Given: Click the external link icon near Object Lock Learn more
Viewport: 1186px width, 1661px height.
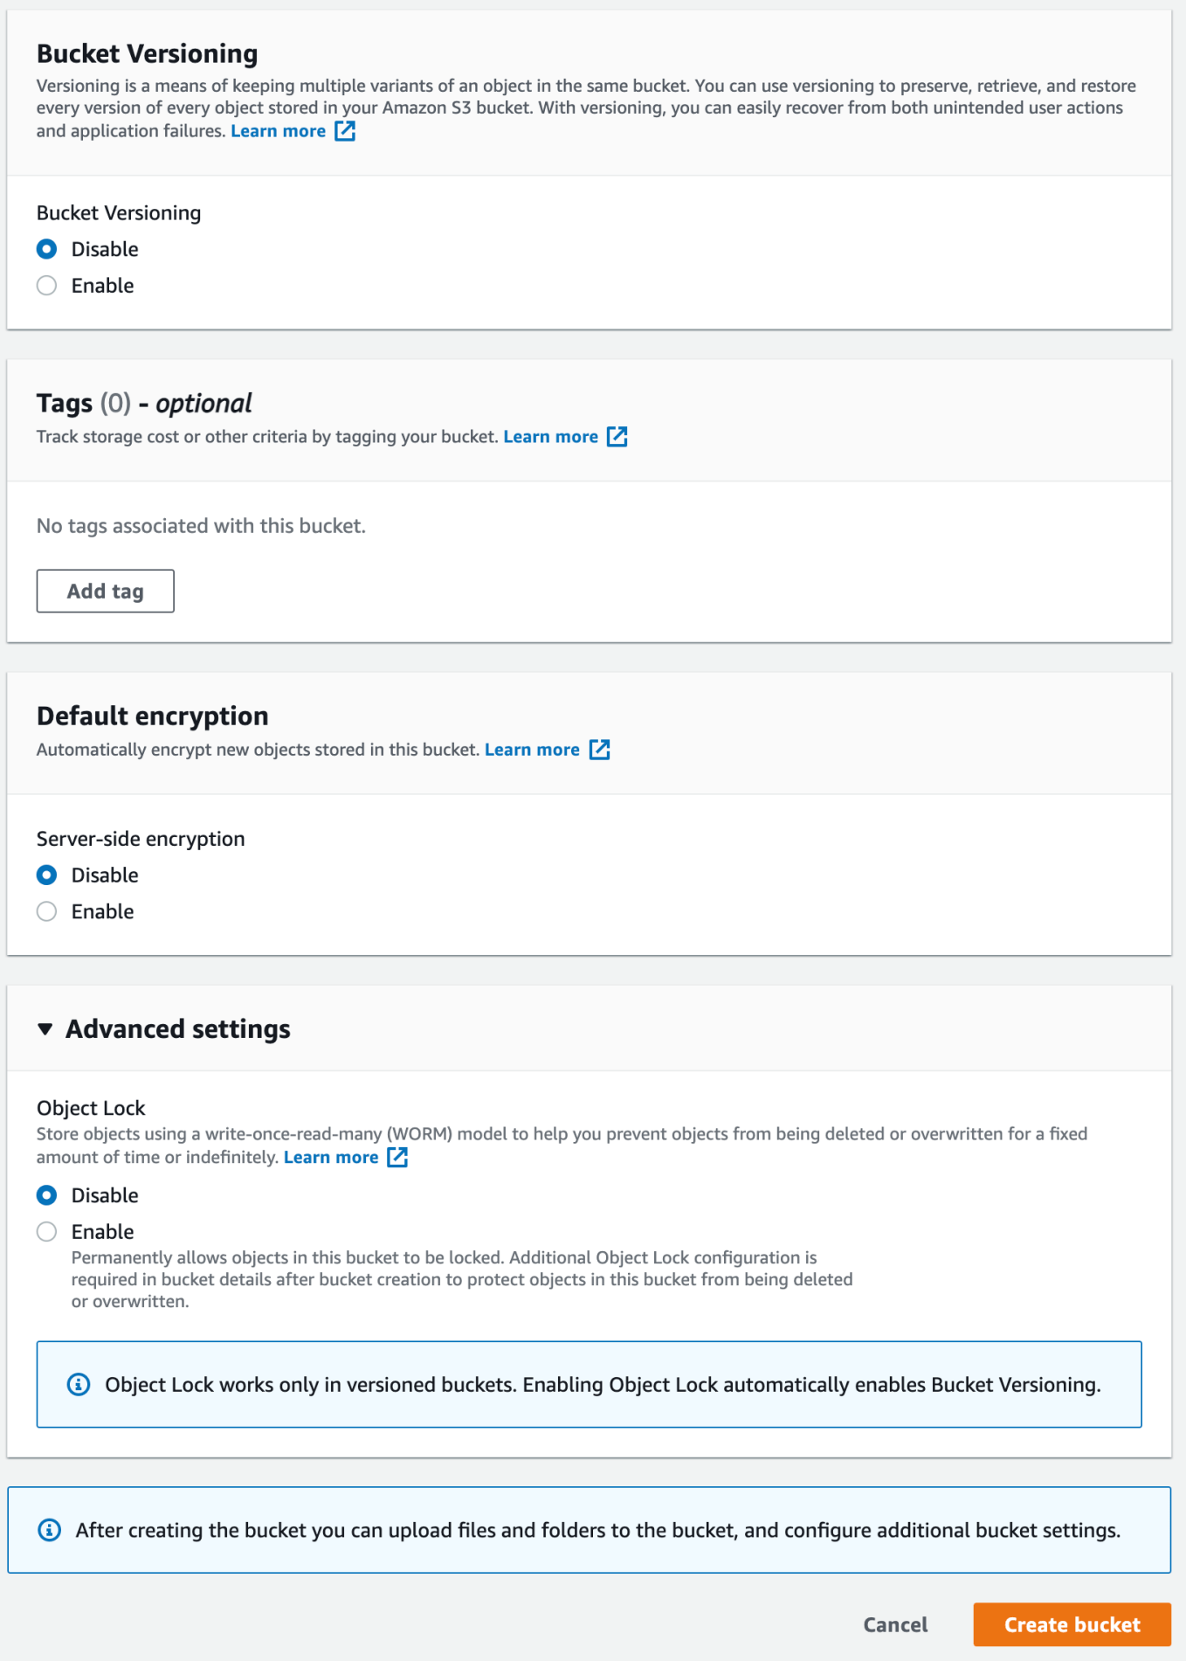Looking at the screenshot, I should tap(398, 1157).
